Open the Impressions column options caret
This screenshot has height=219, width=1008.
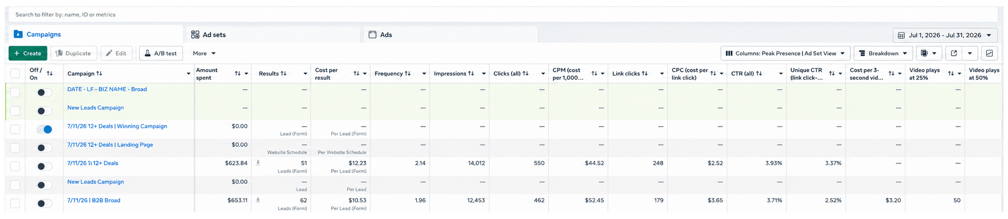(x=484, y=74)
